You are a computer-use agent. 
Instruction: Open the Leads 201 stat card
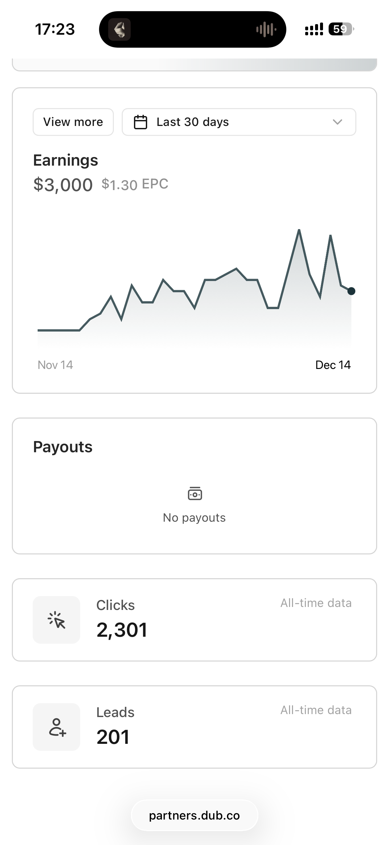[x=194, y=727]
